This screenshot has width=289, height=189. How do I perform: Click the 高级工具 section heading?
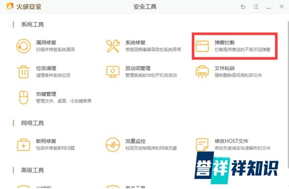click(32, 170)
